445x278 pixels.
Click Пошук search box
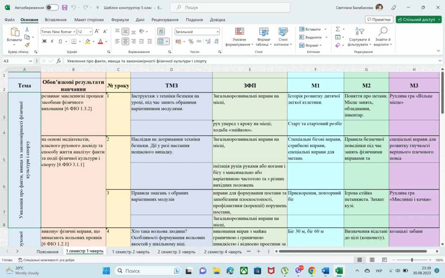(x=230, y=8)
